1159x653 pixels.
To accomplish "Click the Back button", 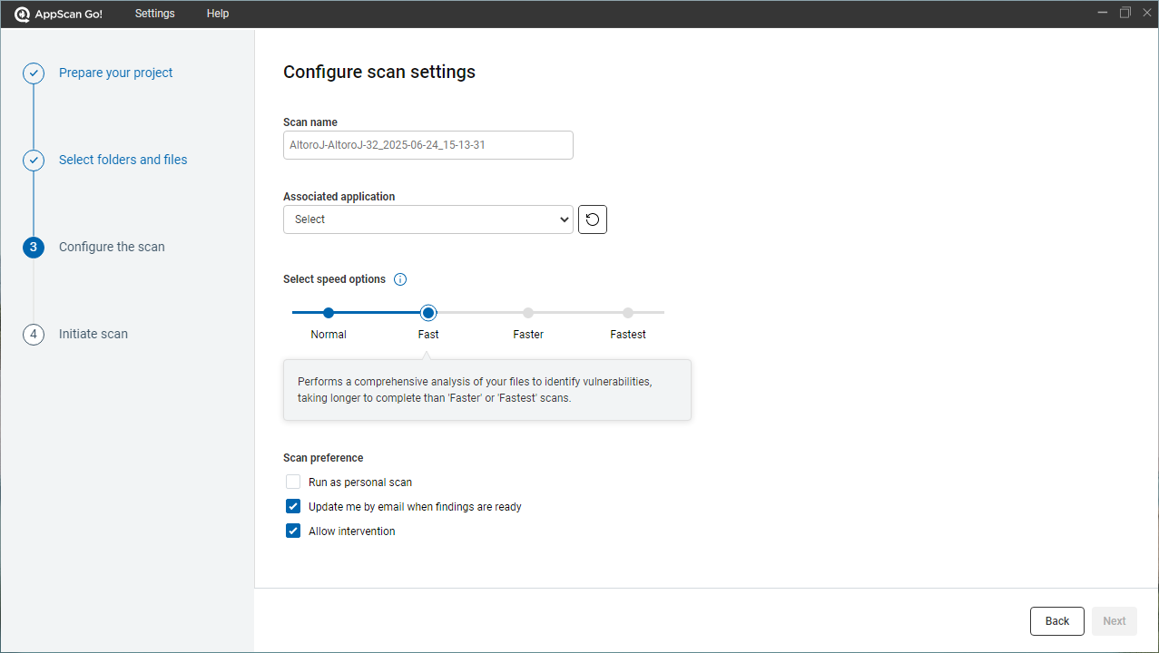I will pyautogui.click(x=1056, y=621).
